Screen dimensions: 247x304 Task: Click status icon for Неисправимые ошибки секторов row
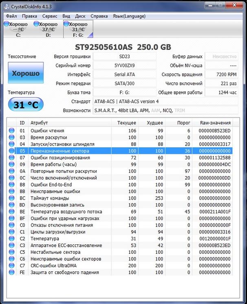[x=12, y=259]
